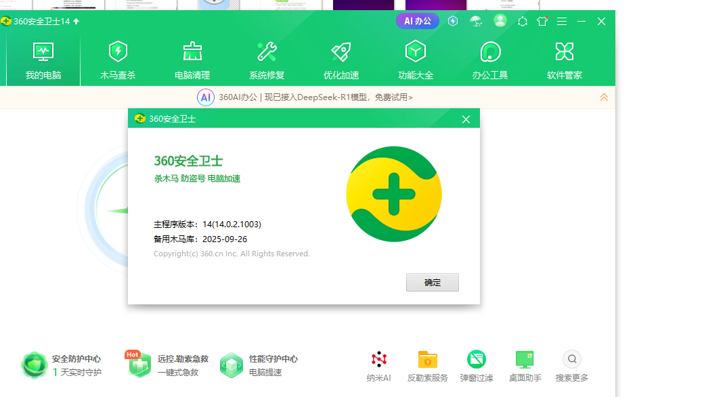Click the 360 logo in dialog title bar

(x=140, y=118)
